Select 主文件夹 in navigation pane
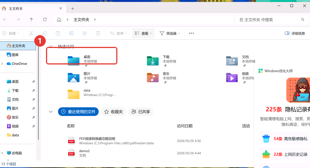The image size is (310, 168). coord(18,46)
